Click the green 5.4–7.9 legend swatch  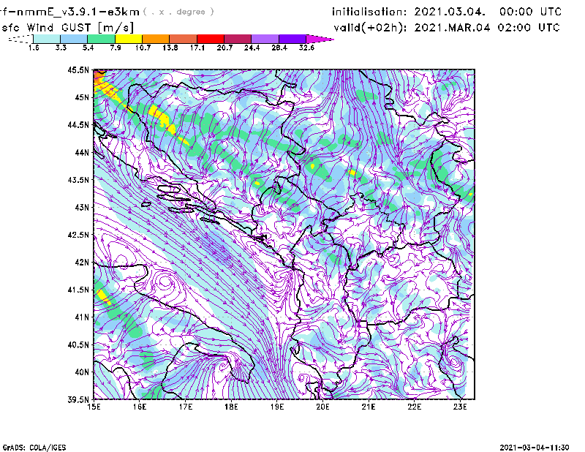point(101,39)
